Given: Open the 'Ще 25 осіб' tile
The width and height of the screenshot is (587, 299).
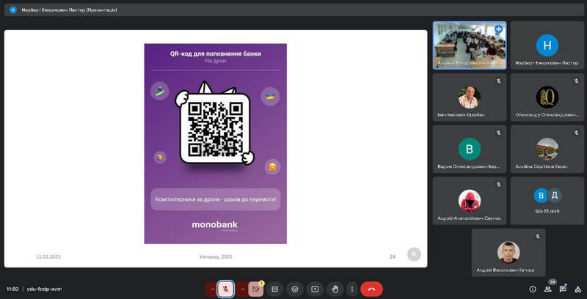Looking at the screenshot, I should point(547,201).
